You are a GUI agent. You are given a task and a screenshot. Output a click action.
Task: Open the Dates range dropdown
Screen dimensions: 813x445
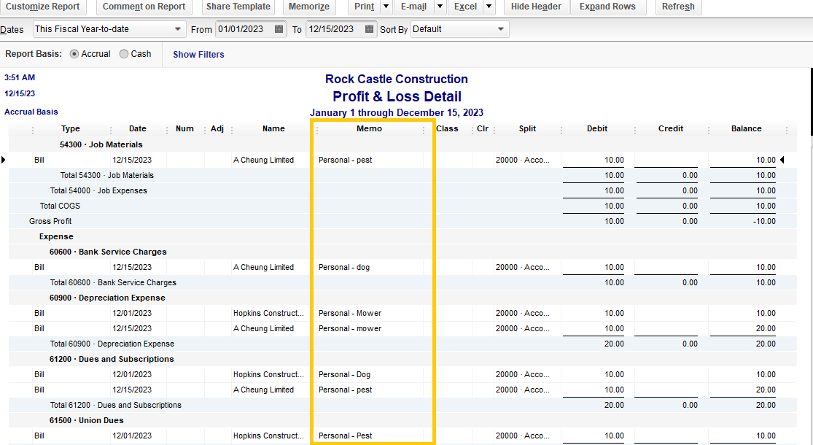click(176, 29)
